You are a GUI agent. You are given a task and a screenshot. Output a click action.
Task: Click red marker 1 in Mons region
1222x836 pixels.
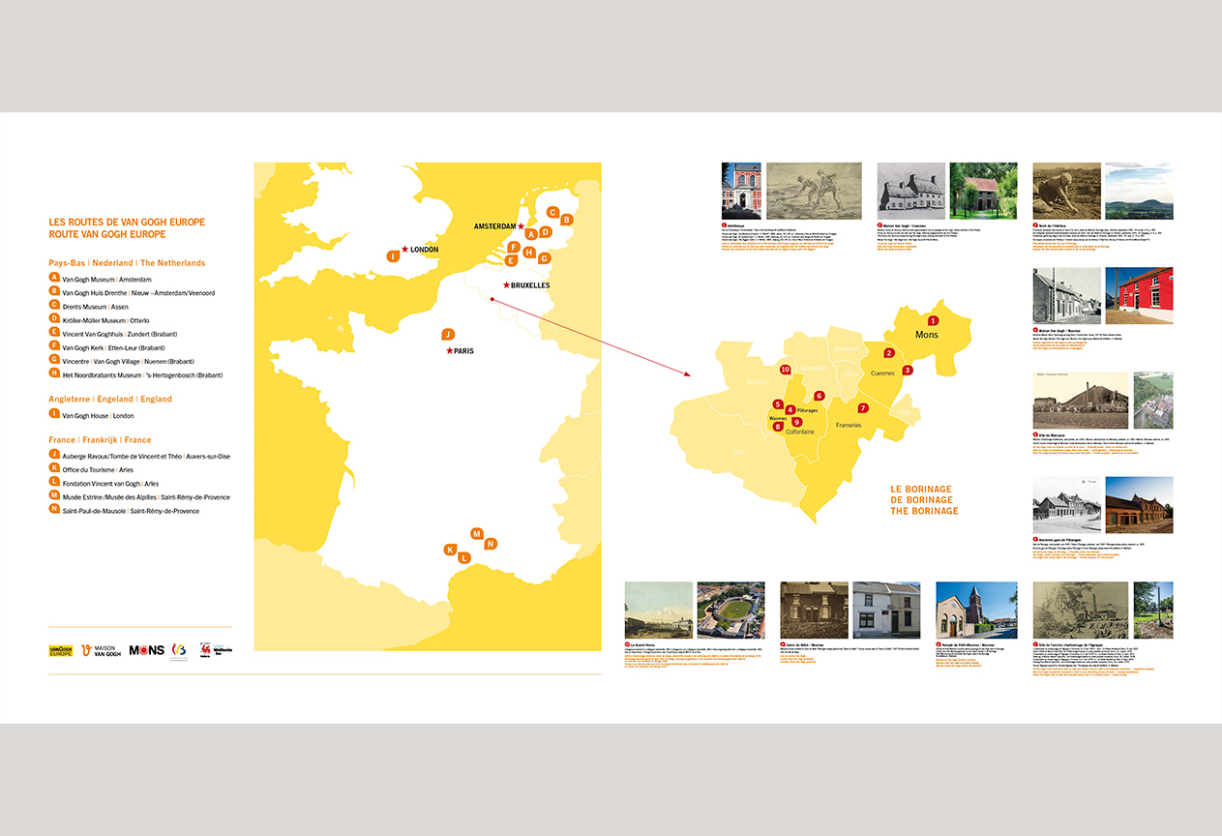(933, 320)
